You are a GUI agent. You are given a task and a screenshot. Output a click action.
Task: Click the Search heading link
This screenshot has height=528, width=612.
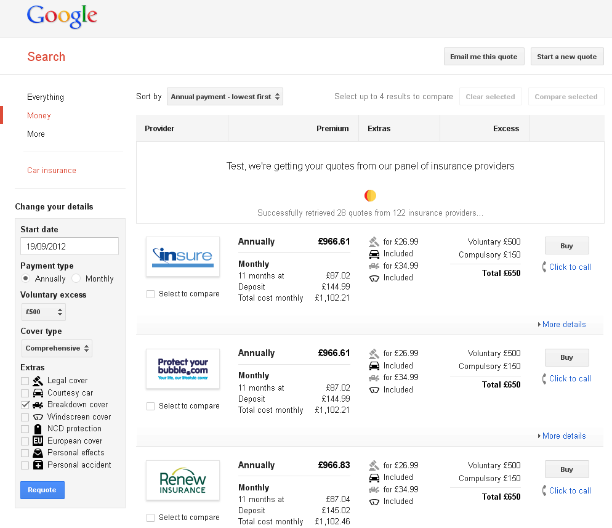click(x=46, y=57)
